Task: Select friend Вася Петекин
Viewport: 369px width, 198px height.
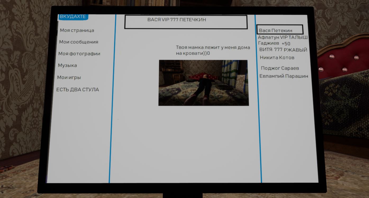Action: [x=274, y=30]
